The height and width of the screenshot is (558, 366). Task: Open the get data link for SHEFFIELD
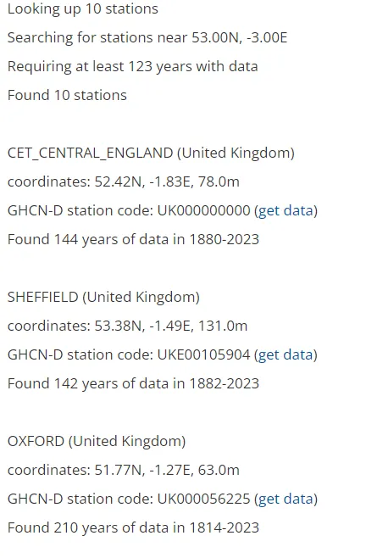(286, 354)
